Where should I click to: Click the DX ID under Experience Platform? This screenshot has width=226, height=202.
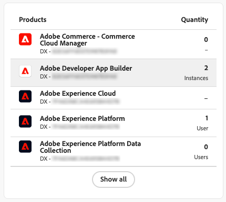coord(80,127)
